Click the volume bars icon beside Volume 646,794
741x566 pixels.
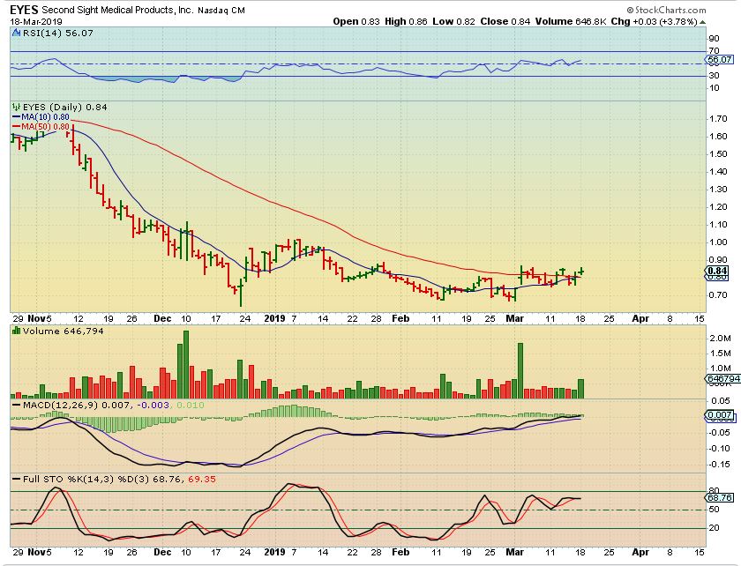pyautogui.click(x=17, y=331)
